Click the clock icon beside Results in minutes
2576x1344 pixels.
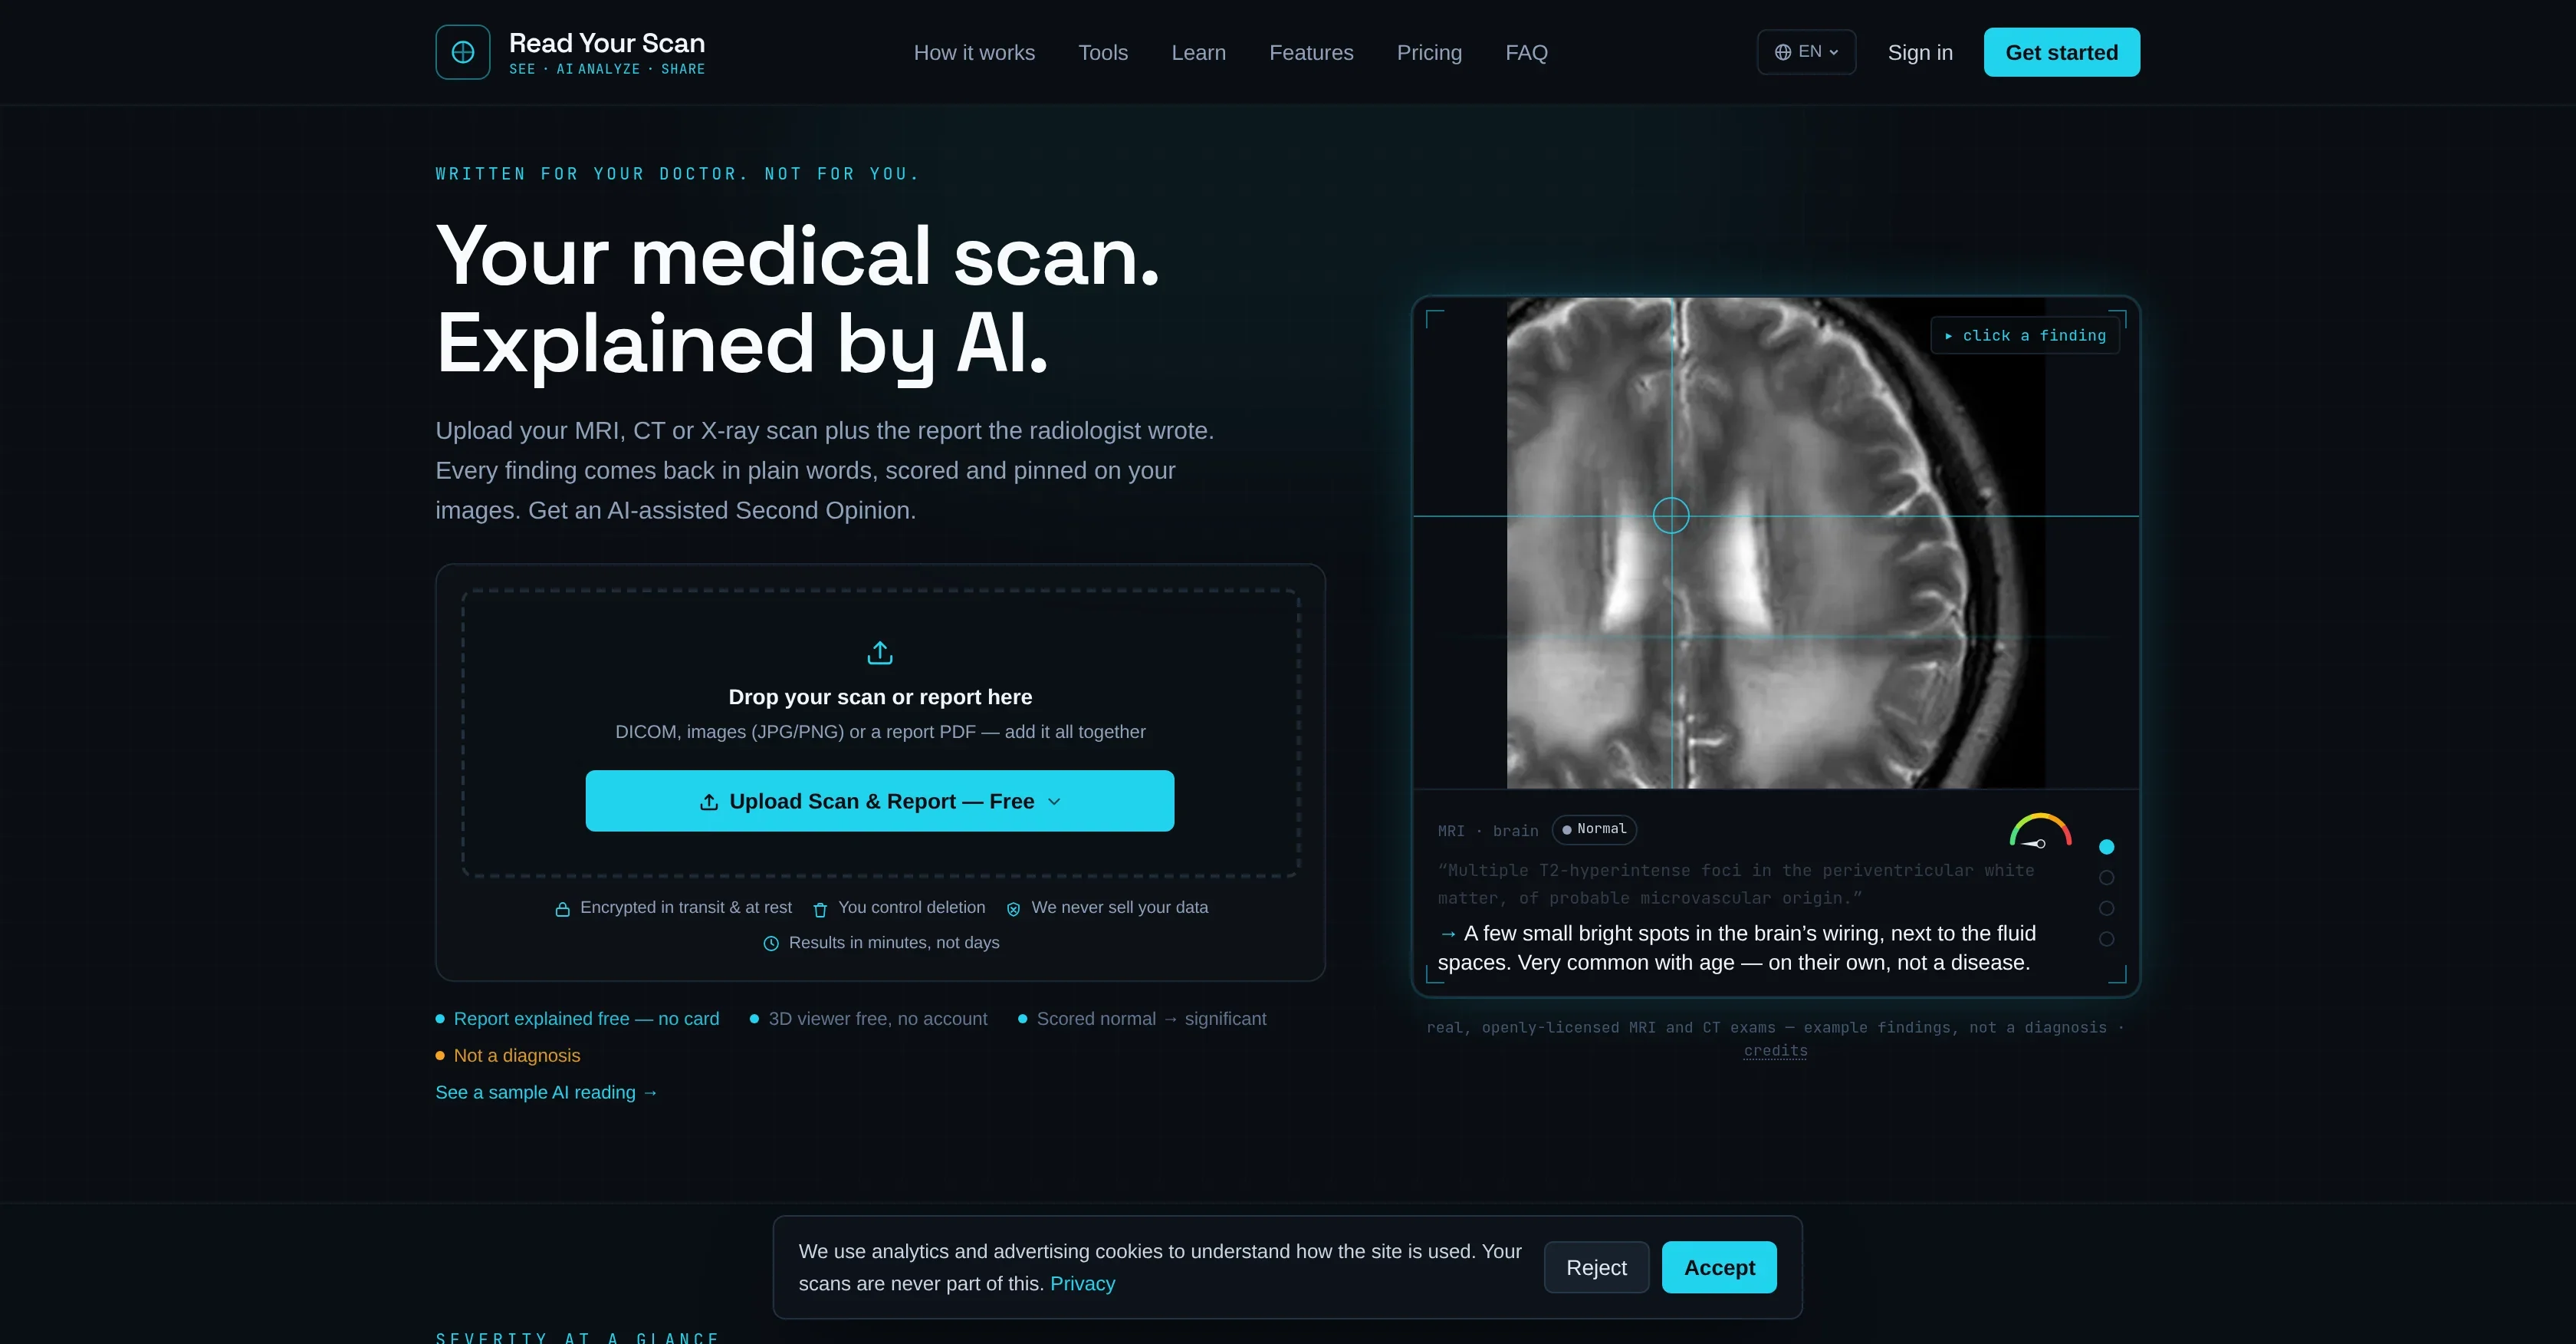coord(771,944)
